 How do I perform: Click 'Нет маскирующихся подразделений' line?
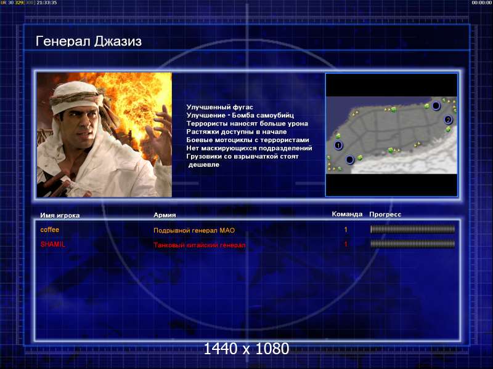249,148
